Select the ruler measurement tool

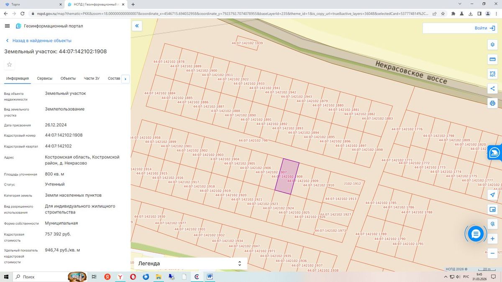point(492,59)
